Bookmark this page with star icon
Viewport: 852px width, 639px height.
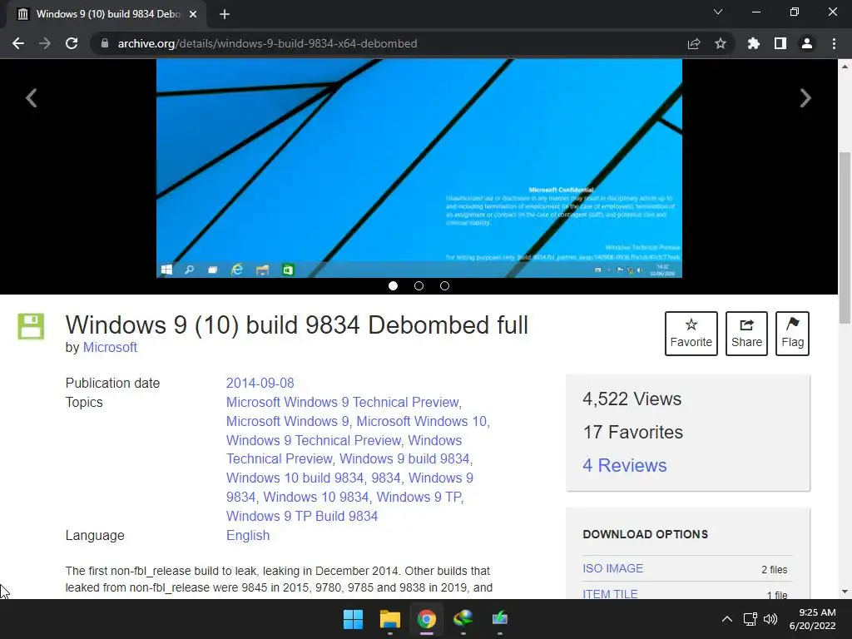[x=721, y=43]
